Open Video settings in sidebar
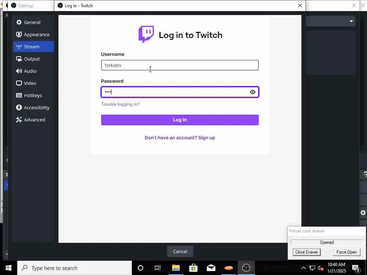367x275 pixels. pyautogui.click(x=34, y=83)
